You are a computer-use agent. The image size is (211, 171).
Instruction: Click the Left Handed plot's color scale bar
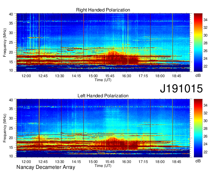pos(198,128)
